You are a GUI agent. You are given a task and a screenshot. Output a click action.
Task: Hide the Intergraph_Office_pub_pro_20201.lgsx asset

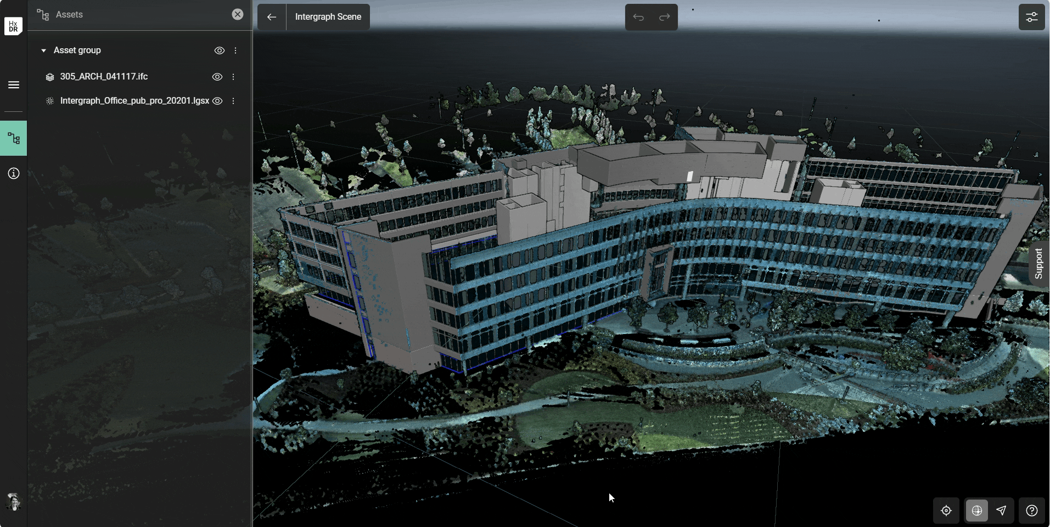[x=217, y=101]
